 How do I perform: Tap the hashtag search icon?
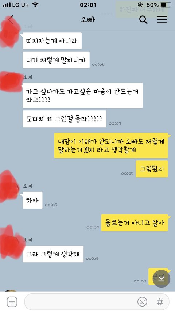160,302
